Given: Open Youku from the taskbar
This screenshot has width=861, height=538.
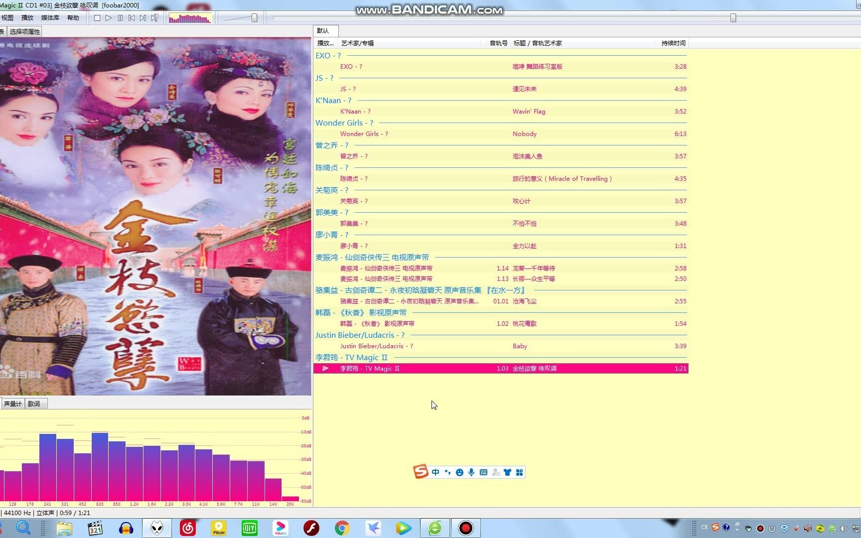Looking at the screenshot, I should tap(281, 528).
